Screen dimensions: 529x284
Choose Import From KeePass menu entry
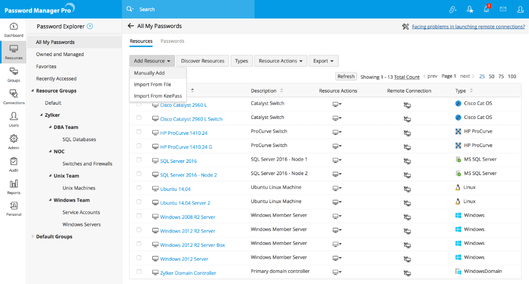coord(158,96)
